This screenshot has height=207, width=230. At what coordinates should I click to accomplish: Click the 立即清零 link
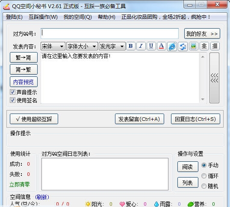coord(20,184)
